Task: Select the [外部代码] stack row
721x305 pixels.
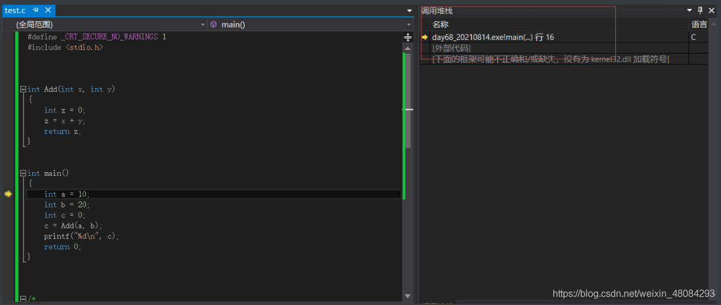Action: click(x=451, y=48)
